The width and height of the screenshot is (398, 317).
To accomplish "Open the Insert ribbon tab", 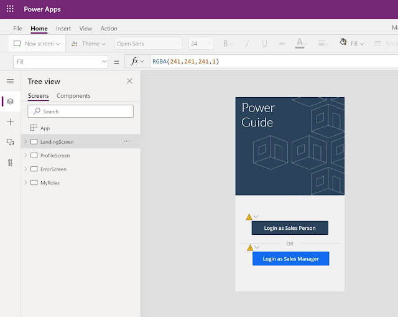I will pos(63,29).
